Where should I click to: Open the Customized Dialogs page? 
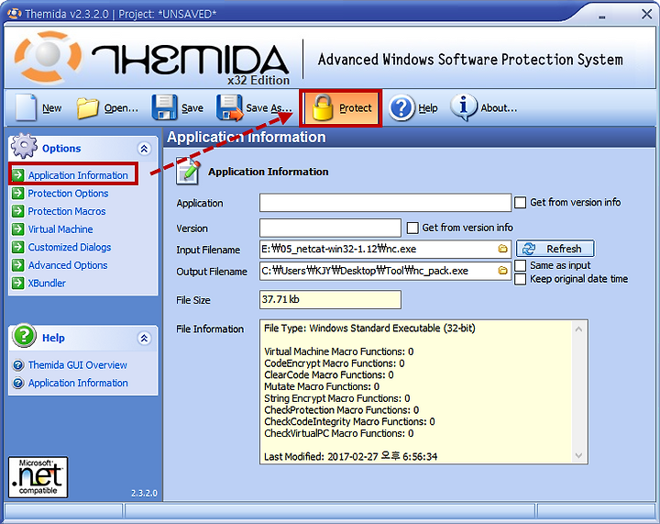pos(70,247)
